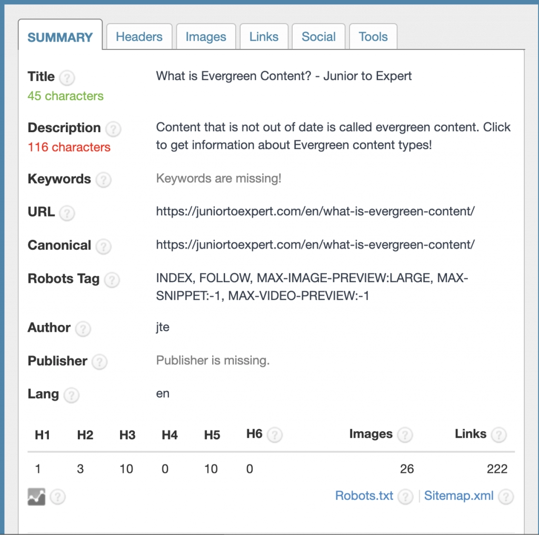Click the H6 heading count help icon
This screenshot has width=539, height=535.
point(276,435)
